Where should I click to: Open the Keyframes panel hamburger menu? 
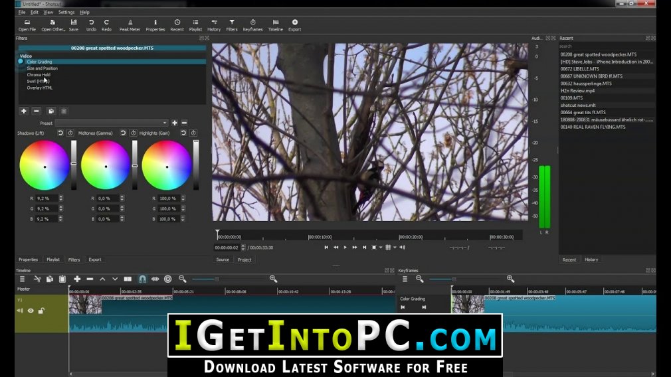(405, 279)
